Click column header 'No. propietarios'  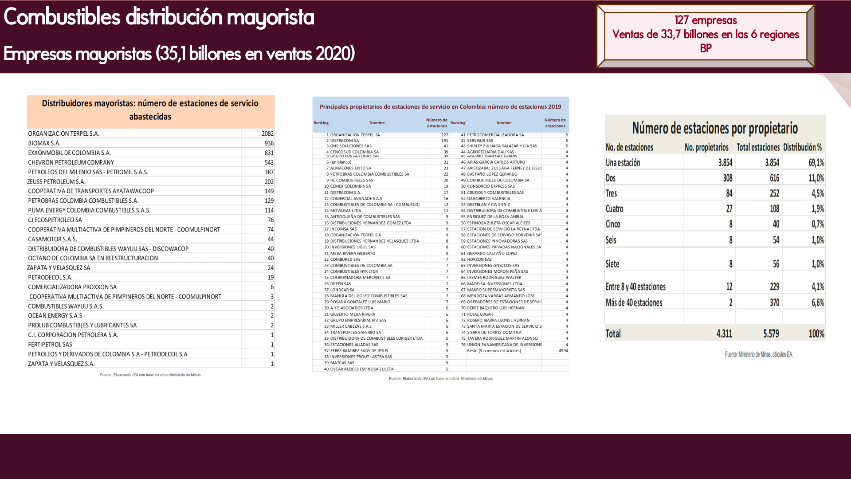tap(706, 147)
